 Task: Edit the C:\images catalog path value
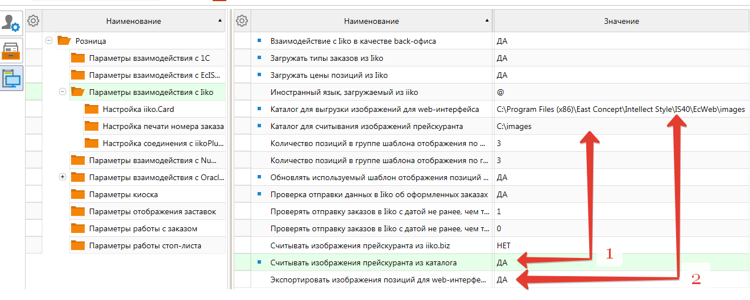[621, 126]
